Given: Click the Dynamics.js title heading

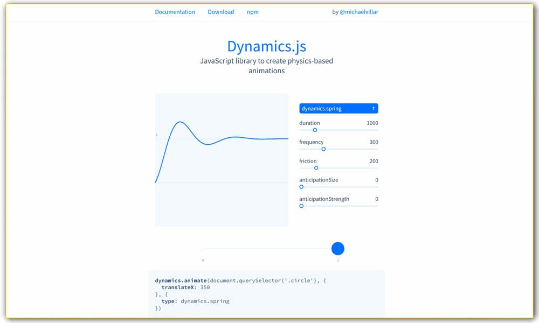Looking at the screenshot, I should click(266, 46).
